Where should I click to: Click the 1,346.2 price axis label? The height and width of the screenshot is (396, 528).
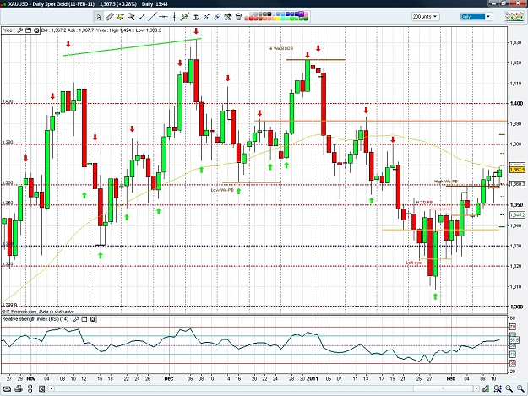[517, 214]
